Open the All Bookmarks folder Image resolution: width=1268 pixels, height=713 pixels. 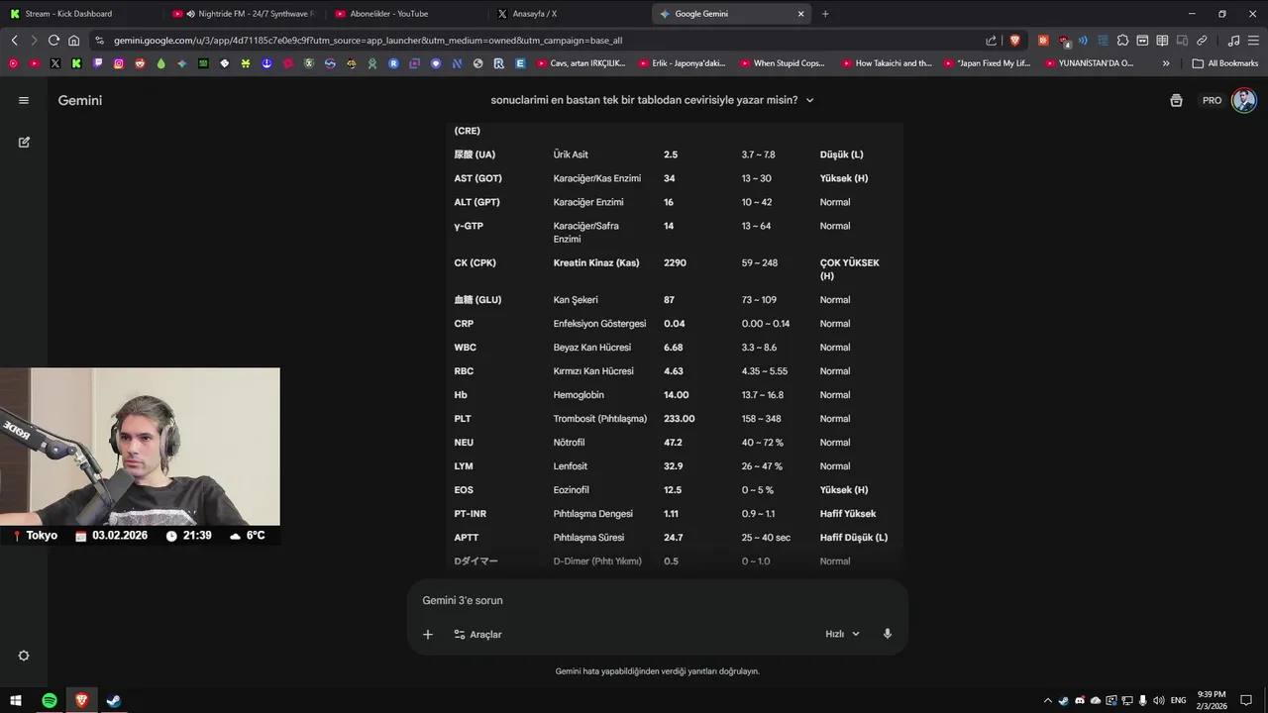[x=1224, y=63]
